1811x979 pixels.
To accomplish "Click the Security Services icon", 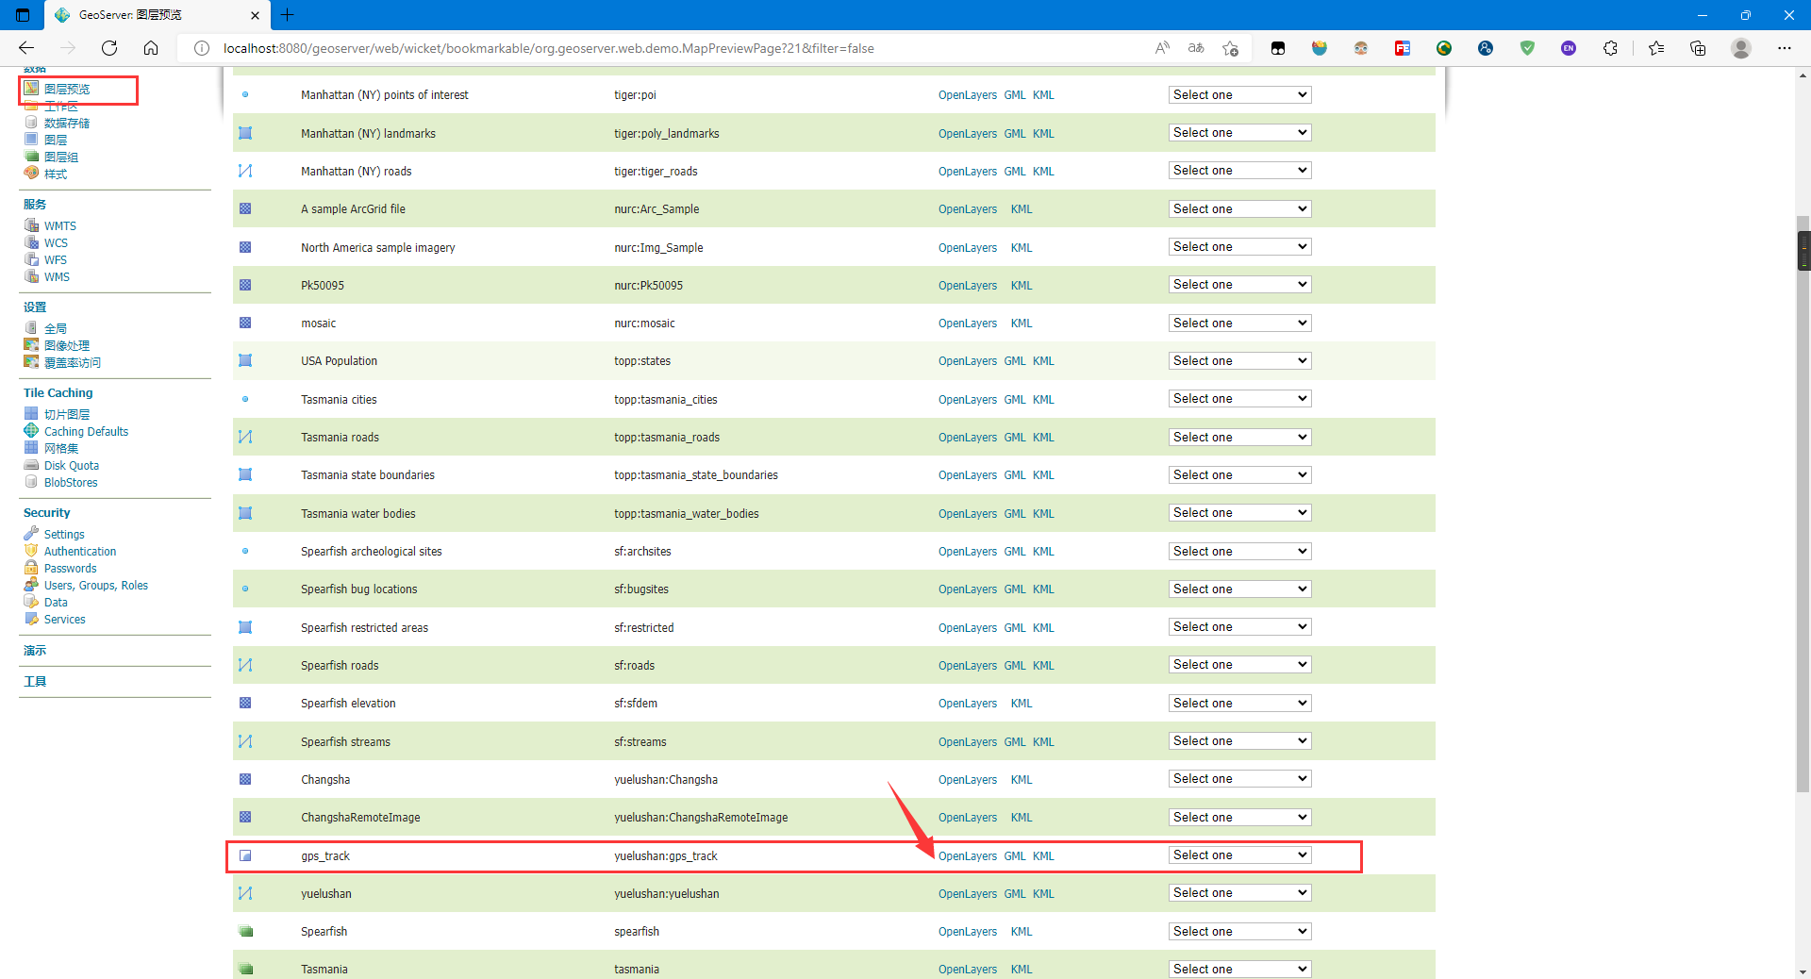I will (31, 619).
